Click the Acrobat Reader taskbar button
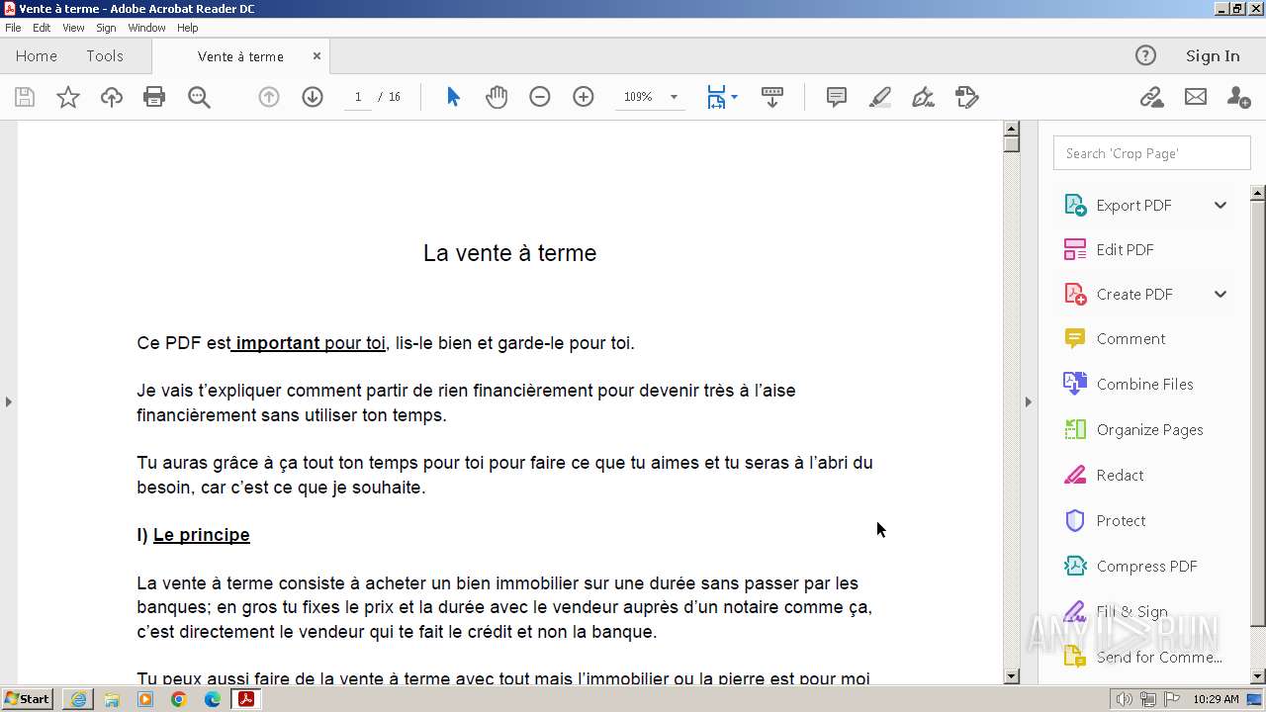This screenshot has width=1266, height=712. [x=245, y=699]
